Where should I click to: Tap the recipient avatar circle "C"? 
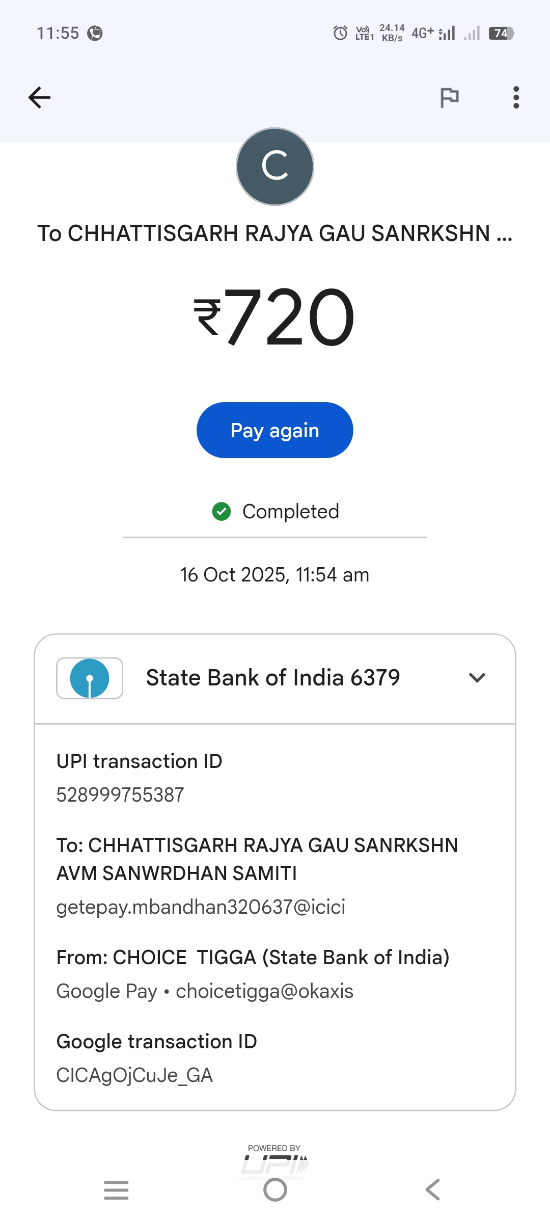(275, 167)
